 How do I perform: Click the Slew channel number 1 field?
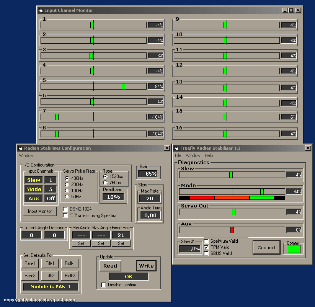tap(51, 180)
